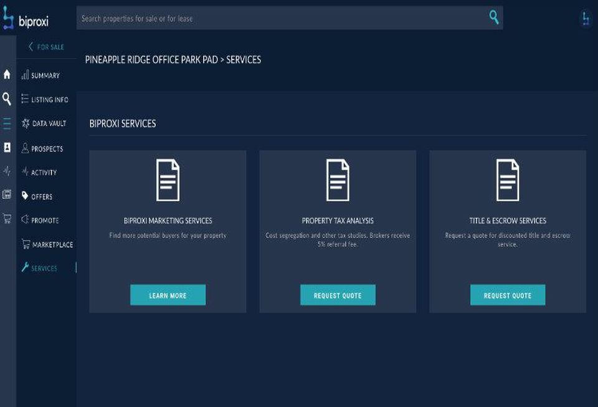The image size is (598, 407).
Task: Open search from the thin left rail magnifier
Action: coord(7,99)
